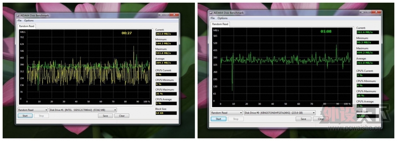Click the Current value 203.0 MB/s
The height and width of the screenshot is (141, 397).
[x=166, y=34]
